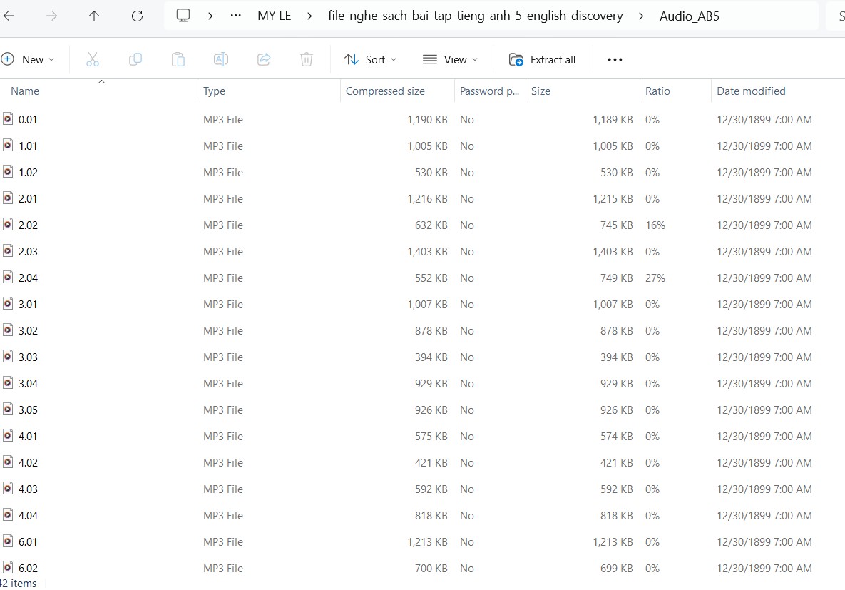The image size is (845, 590).
Task: Sort files by the Name column header
Action: click(24, 91)
